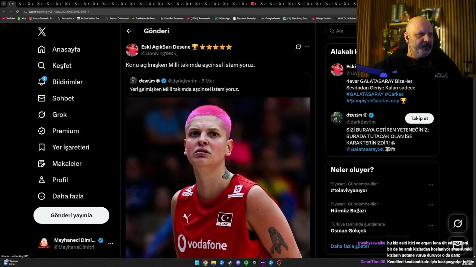The width and height of the screenshot is (476, 267).
Task: Open the Livad For Streamers bookmark
Action: click(172, 18)
